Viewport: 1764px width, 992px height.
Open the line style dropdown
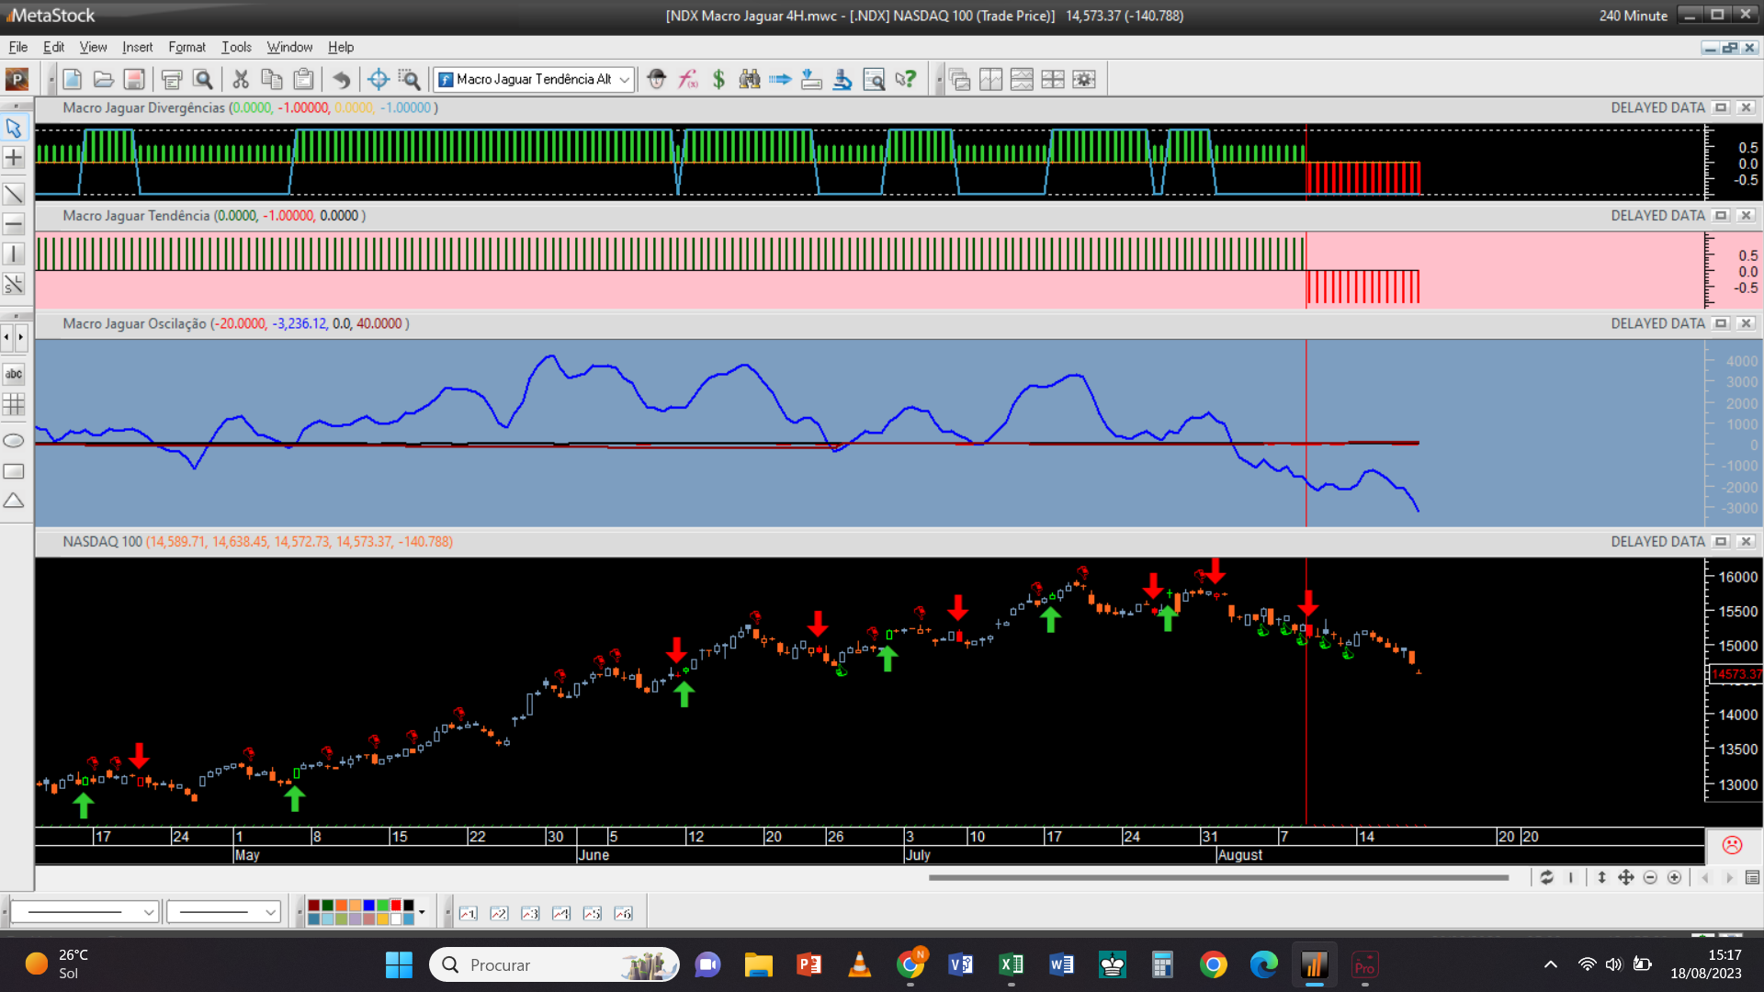click(149, 912)
